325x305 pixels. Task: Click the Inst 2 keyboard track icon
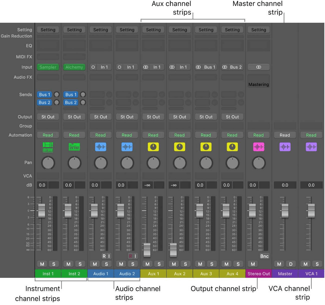point(74,147)
